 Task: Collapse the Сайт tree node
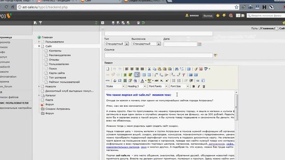point(39,46)
